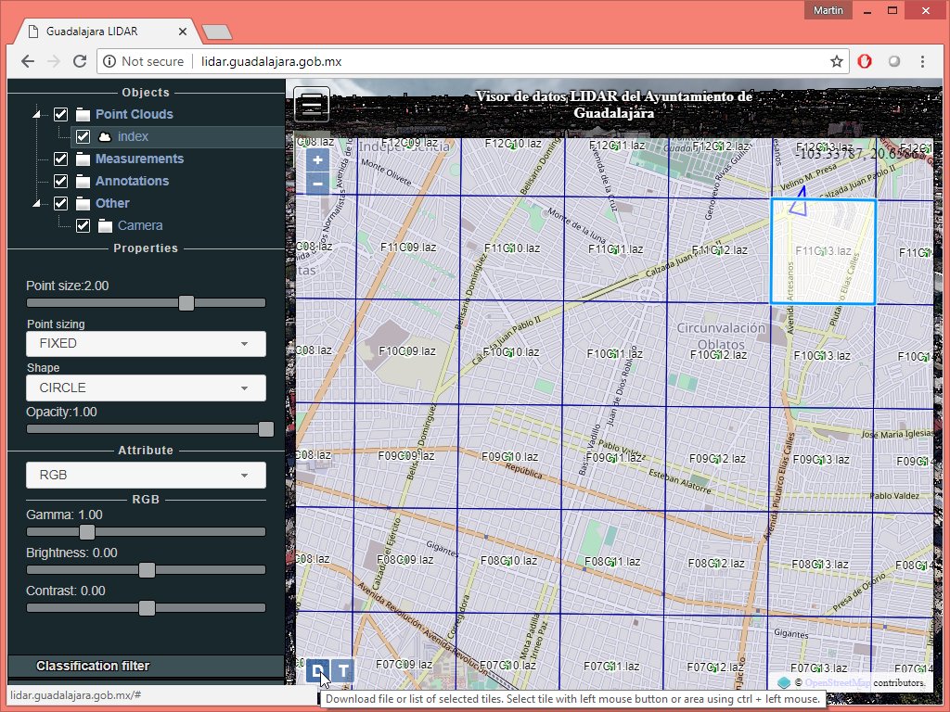Zoom out the map with minus button
The image size is (950, 712).
[317, 183]
